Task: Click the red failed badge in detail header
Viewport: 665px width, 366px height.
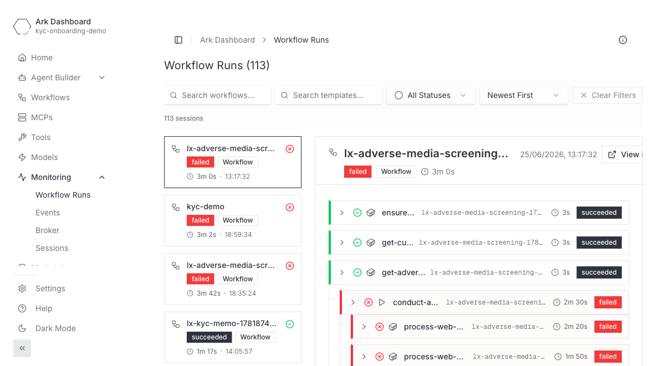Action: coord(358,172)
